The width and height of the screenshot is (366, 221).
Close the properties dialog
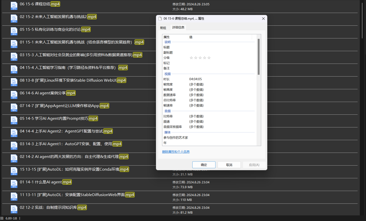263,19
